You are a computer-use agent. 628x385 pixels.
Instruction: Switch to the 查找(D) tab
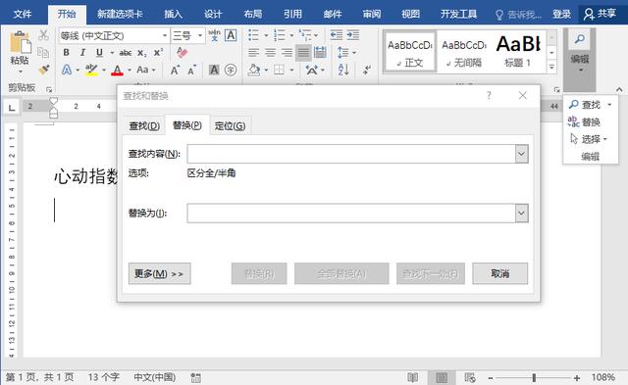tap(144, 126)
